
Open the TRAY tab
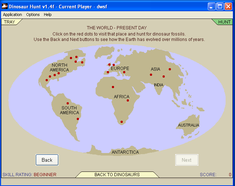[x=9, y=22]
